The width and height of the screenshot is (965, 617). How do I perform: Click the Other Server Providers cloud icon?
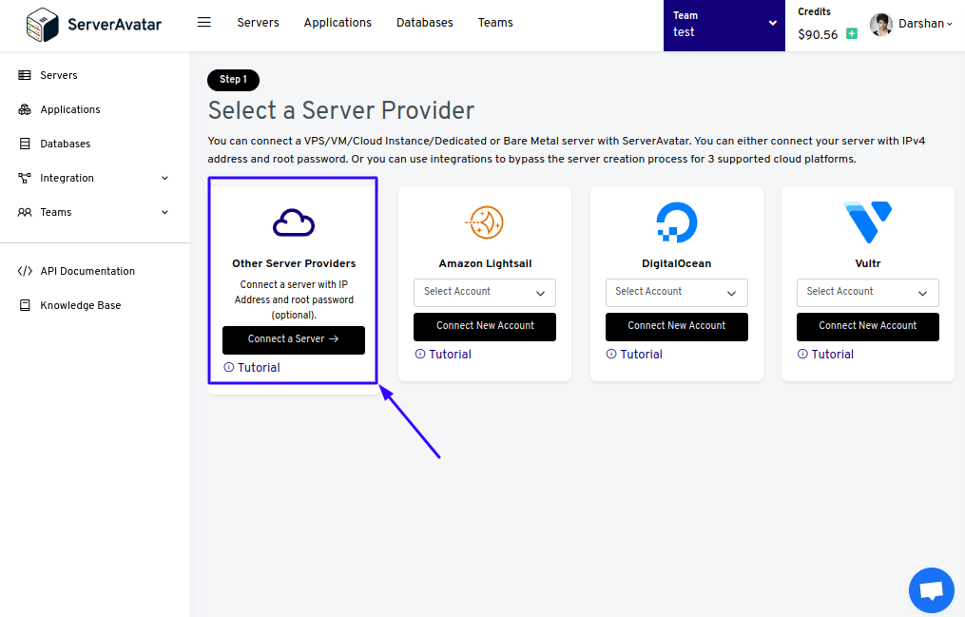(294, 222)
